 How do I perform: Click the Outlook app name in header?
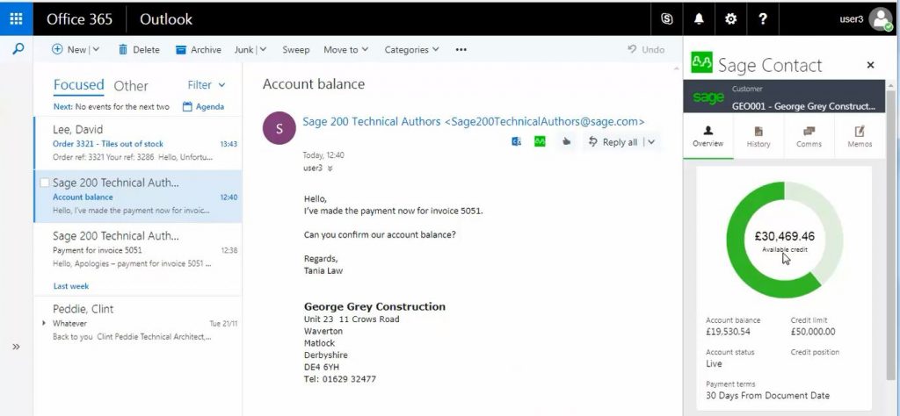166,19
